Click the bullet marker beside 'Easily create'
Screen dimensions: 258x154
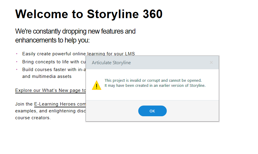pyautogui.click(x=17, y=54)
